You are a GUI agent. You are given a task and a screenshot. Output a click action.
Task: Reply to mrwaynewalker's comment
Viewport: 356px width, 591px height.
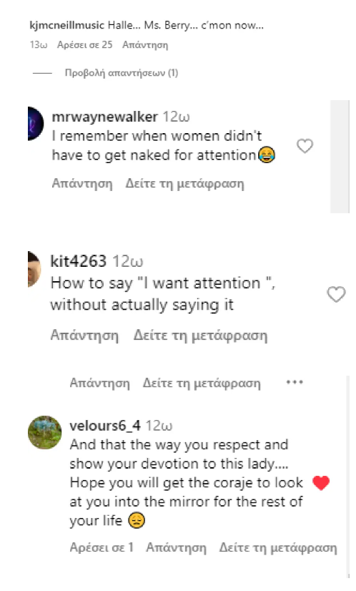coord(82,184)
